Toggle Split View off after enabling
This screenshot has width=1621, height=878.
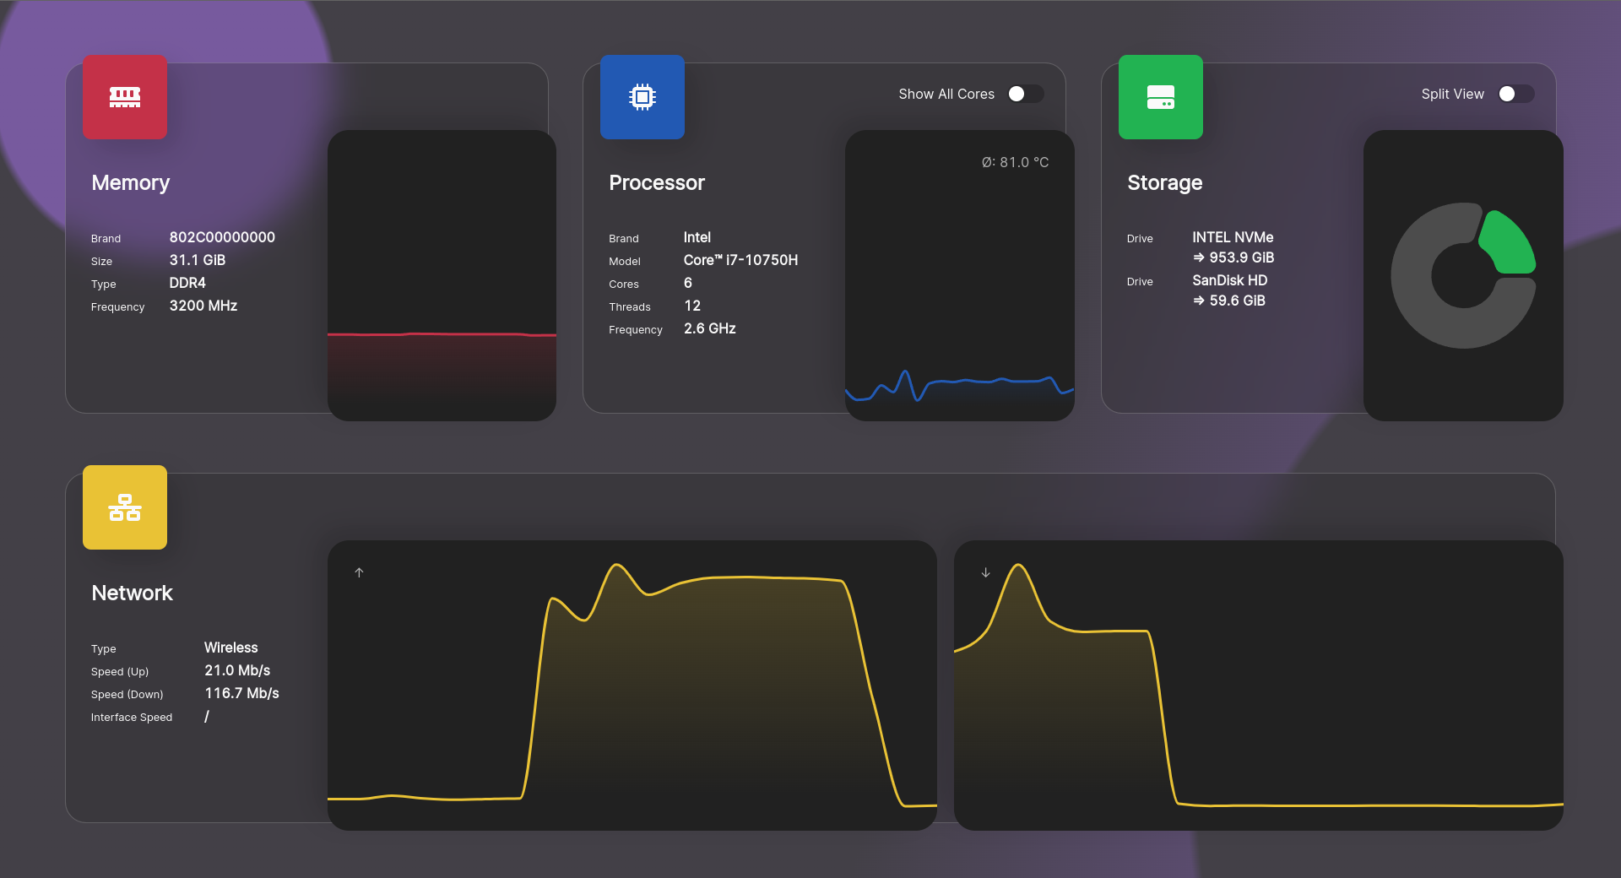point(1515,94)
